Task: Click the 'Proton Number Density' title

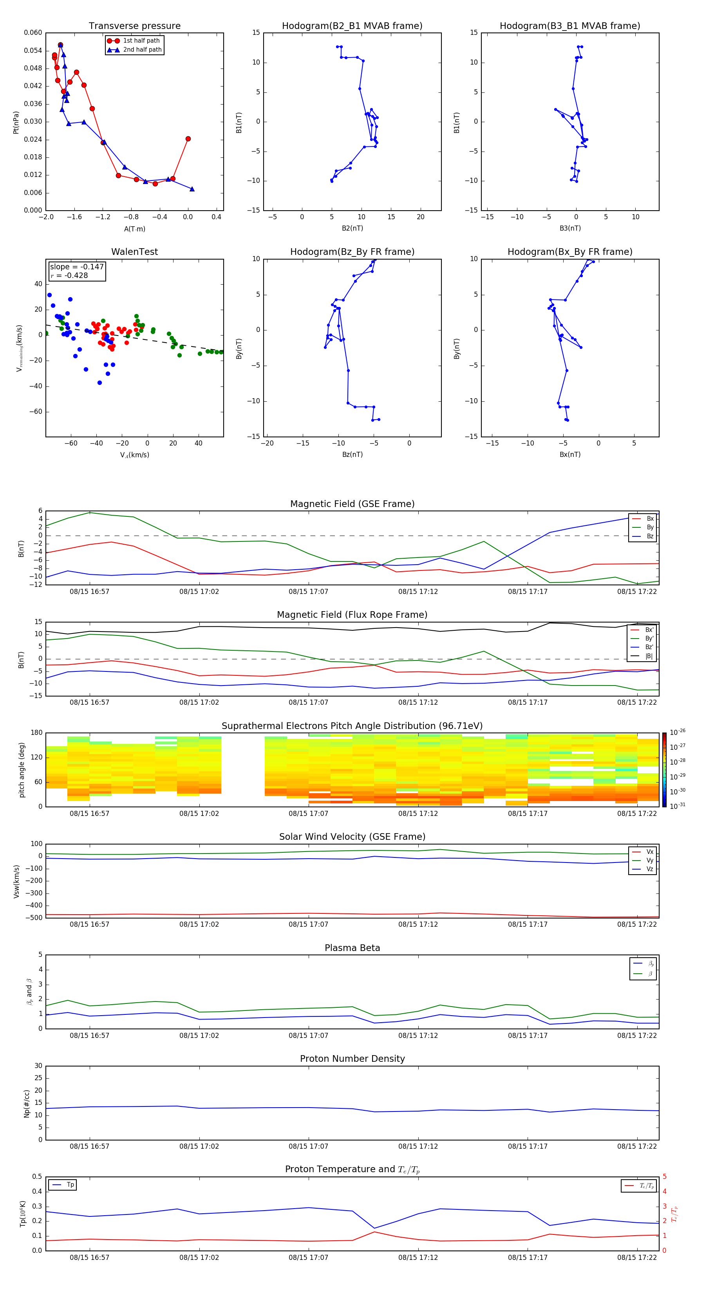Action: tap(352, 1059)
